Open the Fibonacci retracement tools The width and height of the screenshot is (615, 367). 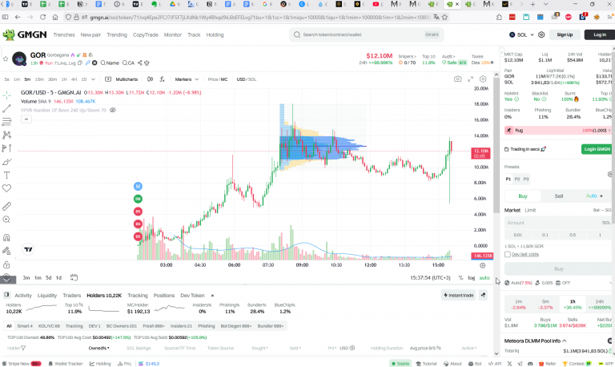(6, 121)
